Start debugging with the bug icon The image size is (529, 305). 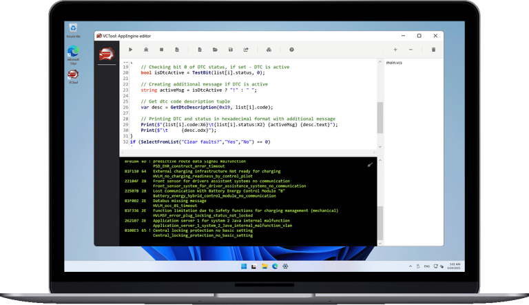click(146, 50)
